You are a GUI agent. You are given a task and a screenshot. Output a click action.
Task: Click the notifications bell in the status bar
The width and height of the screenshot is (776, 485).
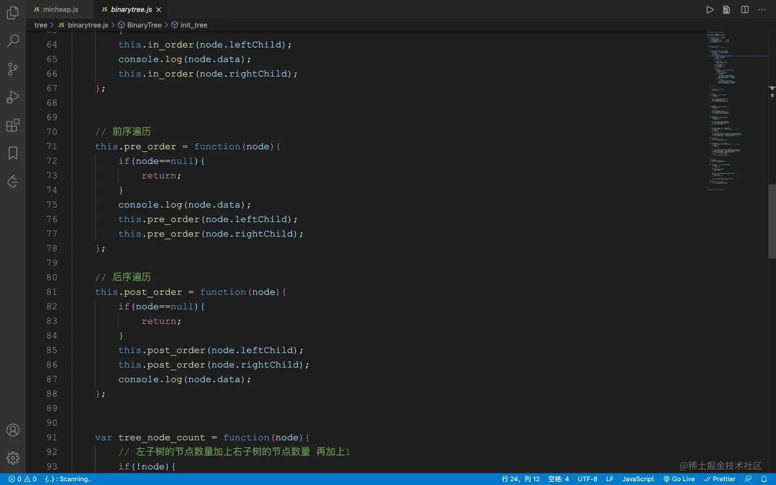coord(764,479)
